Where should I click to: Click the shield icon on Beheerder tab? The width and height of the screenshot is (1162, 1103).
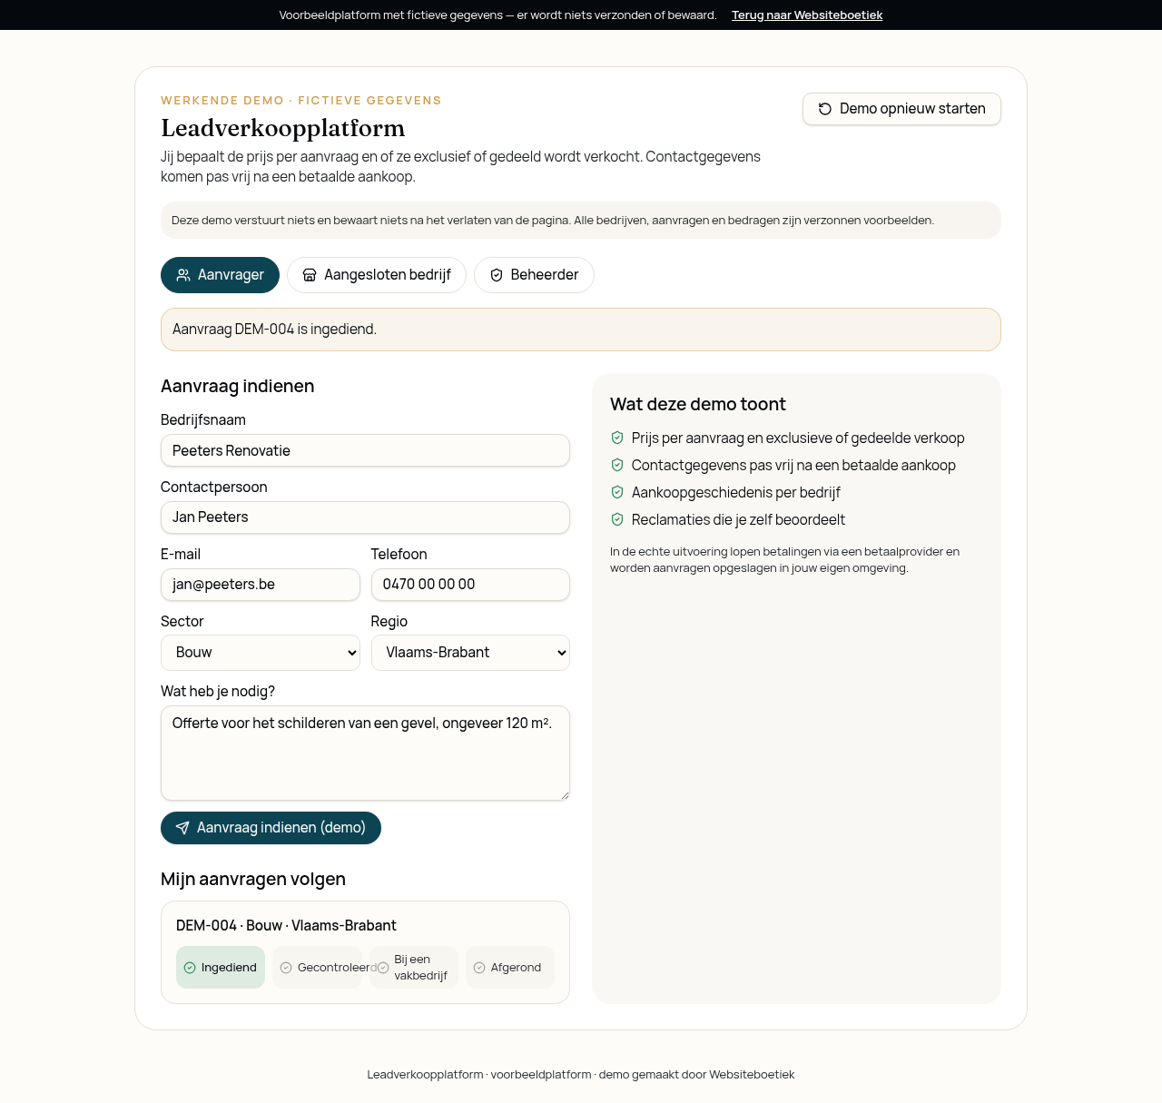(x=497, y=275)
